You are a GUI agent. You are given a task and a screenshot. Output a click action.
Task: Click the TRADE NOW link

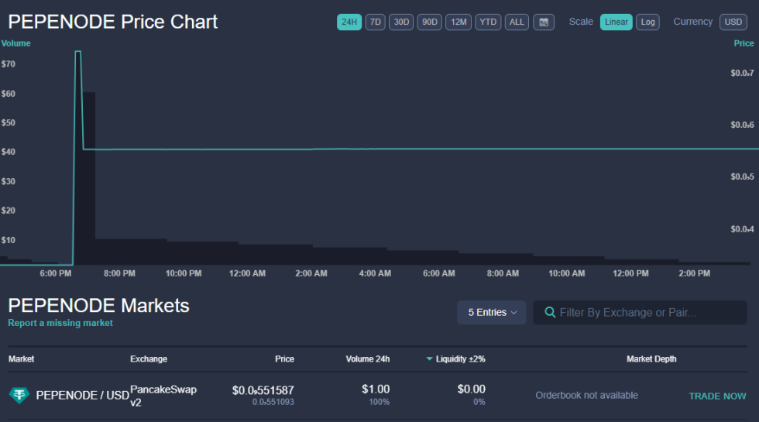pos(717,396)
